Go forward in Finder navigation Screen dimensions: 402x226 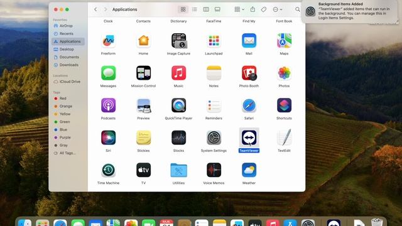[x=106, y=9]
